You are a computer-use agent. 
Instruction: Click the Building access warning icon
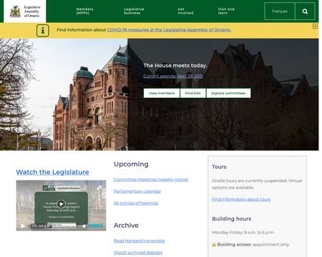click(214, 244)
